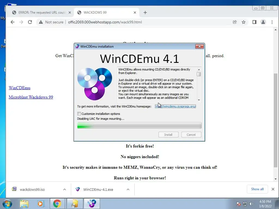Screen dimensions: 279x209
Task: Open the volume speaker tray icon
Action: (251, 204)
